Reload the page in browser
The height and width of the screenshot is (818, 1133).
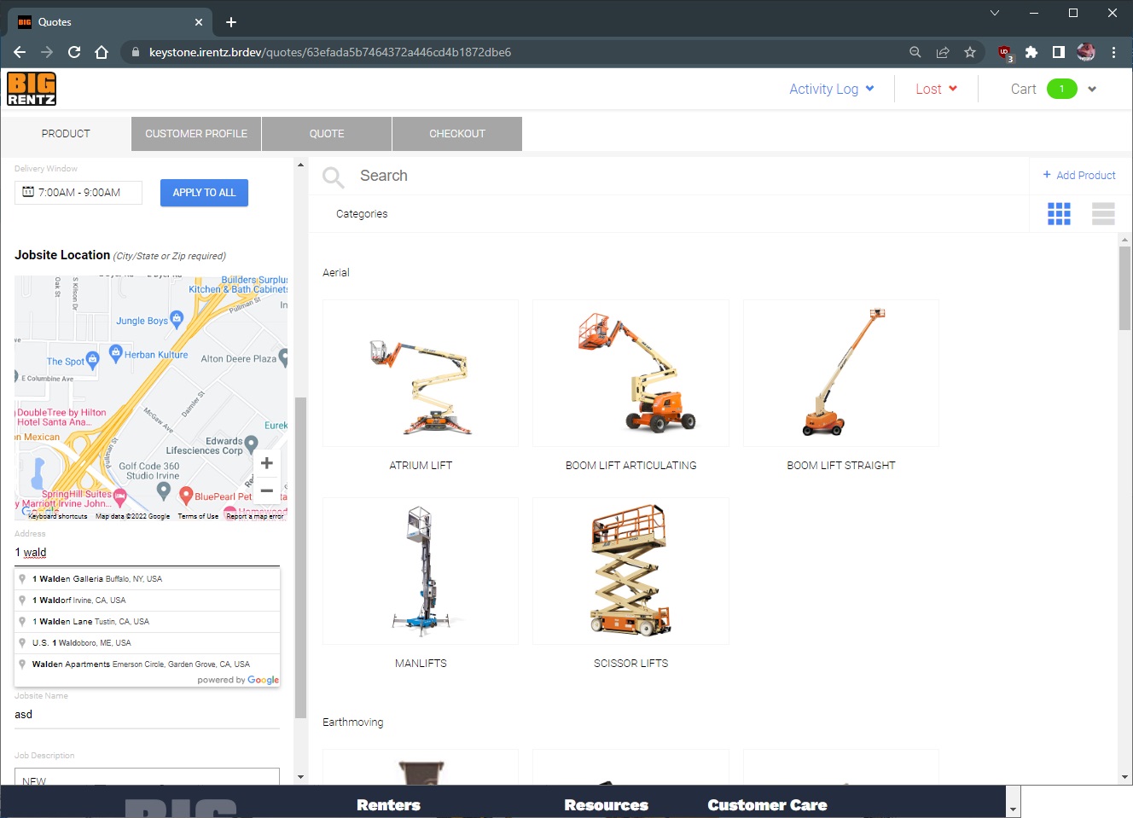point(74,52)
